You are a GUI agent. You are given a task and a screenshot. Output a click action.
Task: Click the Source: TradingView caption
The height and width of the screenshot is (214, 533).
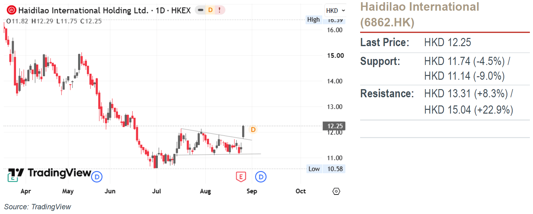tap(38, 207)
